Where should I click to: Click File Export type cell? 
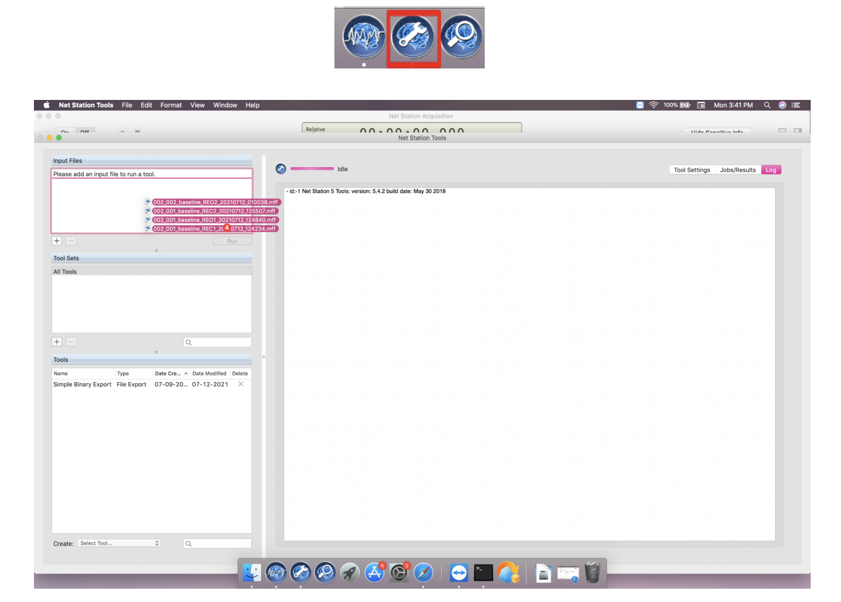(131, 384)
